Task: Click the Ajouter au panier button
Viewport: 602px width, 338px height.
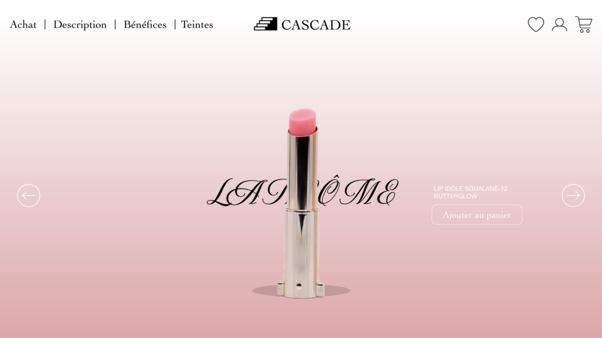Action: click(x=477, y=215)
